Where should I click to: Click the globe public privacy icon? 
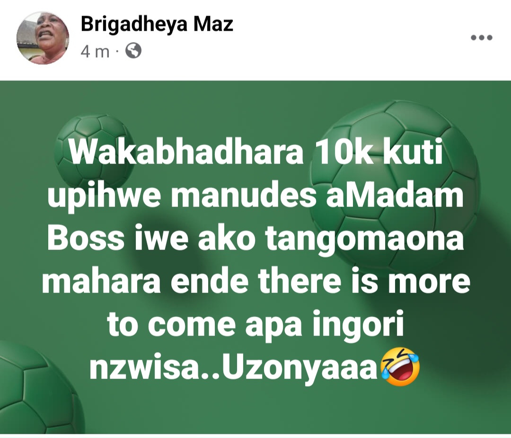click(133, 51)
